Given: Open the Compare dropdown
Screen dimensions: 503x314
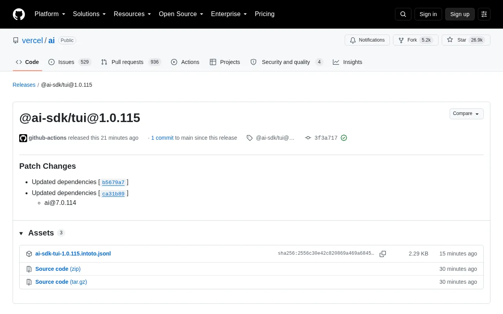Looking at the screenshot, I should 466,114.
